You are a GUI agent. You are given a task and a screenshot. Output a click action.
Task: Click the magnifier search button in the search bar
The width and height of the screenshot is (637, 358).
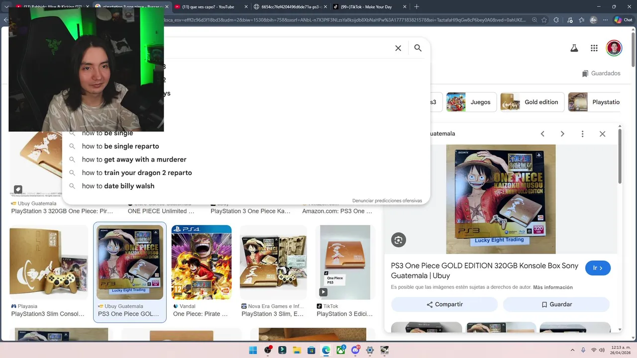[418, 48]
